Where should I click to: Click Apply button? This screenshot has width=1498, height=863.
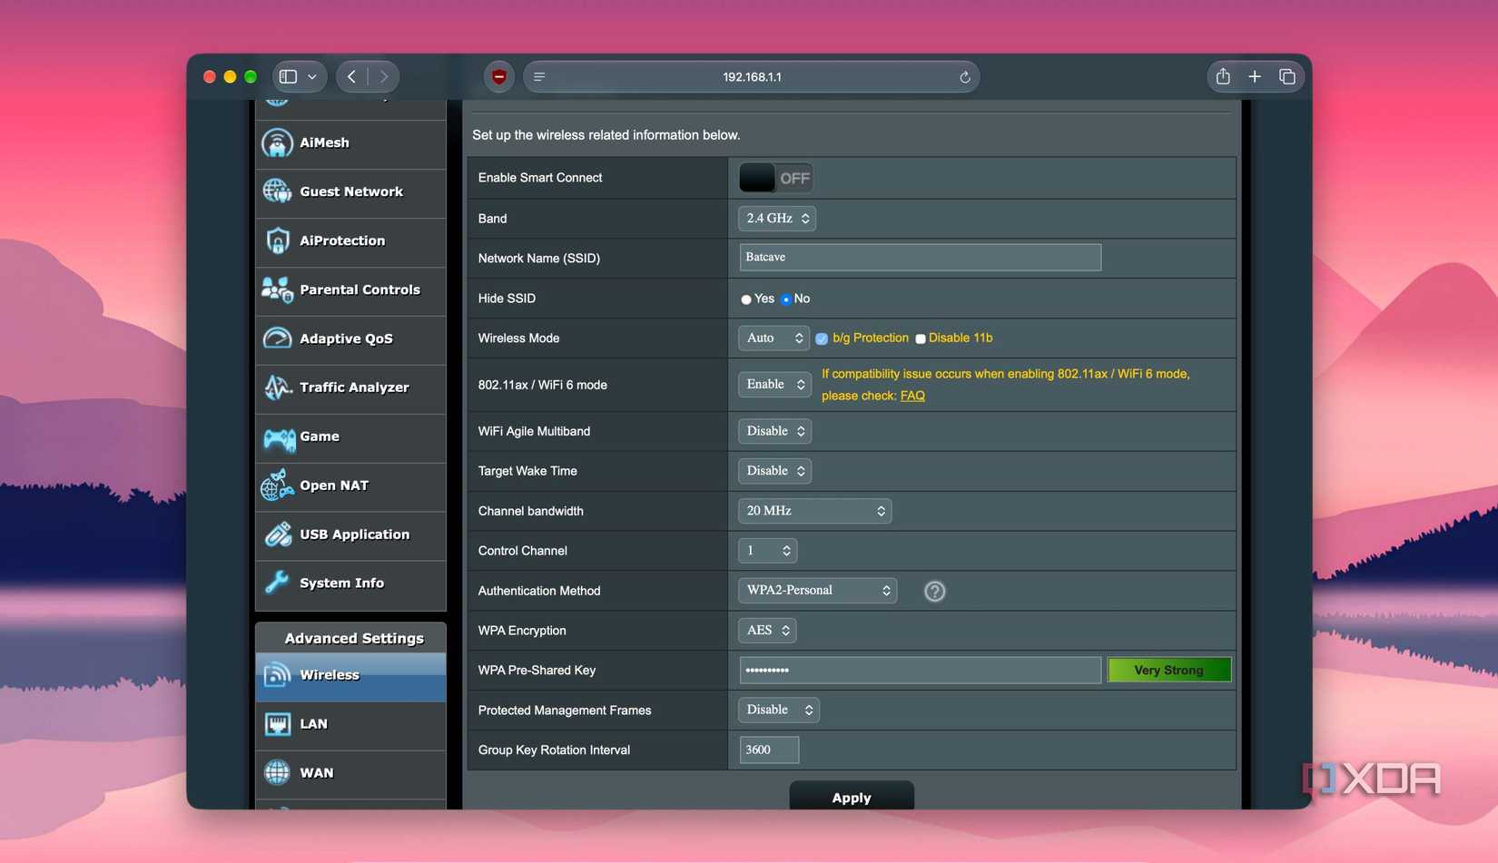(852, 796)
